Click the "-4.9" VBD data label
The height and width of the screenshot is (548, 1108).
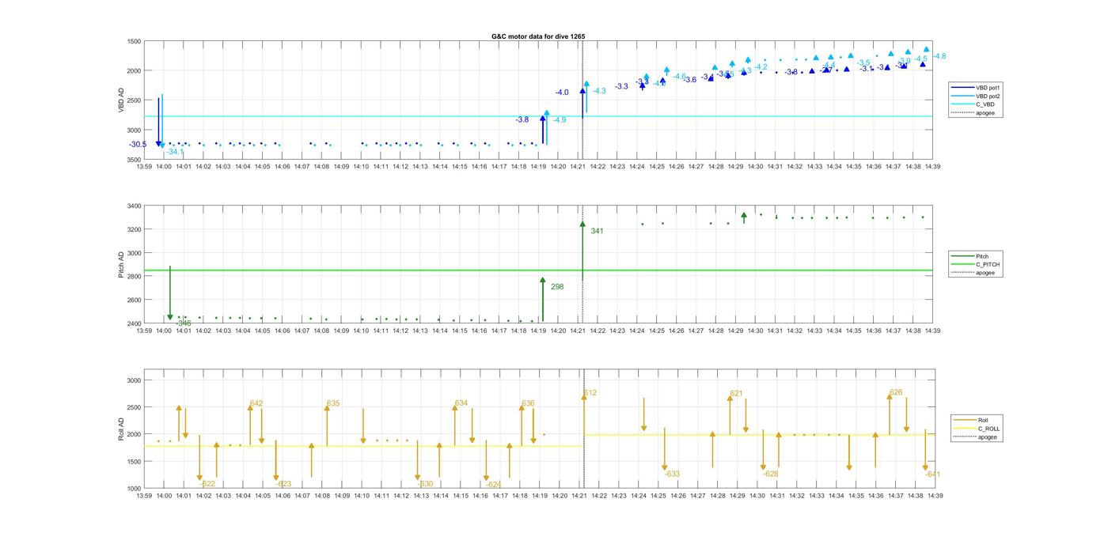559,120
